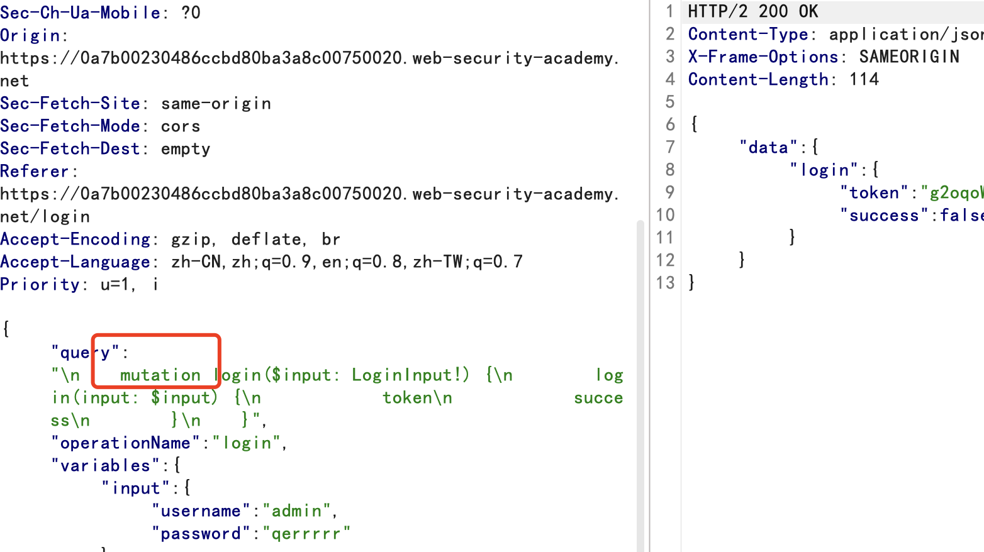The image size is (984, 552).
Task: Click the X-Frame-Options response header
Action: point(763,57)
